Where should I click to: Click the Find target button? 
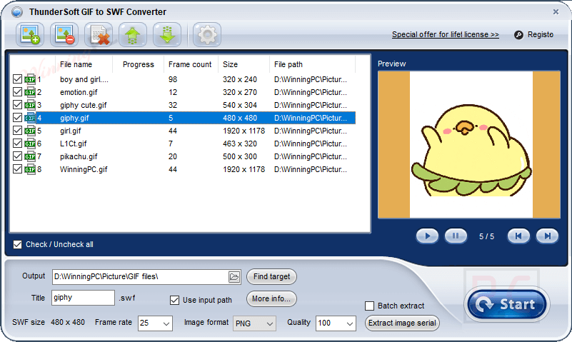[271, 277]
